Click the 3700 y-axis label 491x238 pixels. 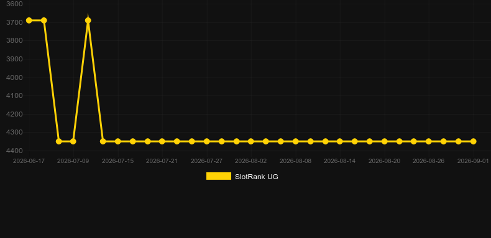click(14, 22)
